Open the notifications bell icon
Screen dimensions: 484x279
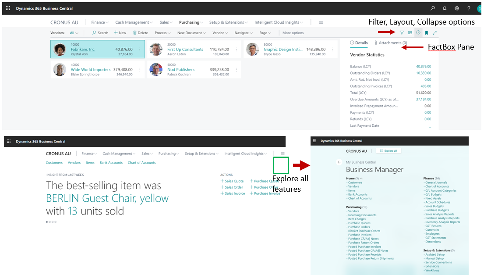(445, 8)
